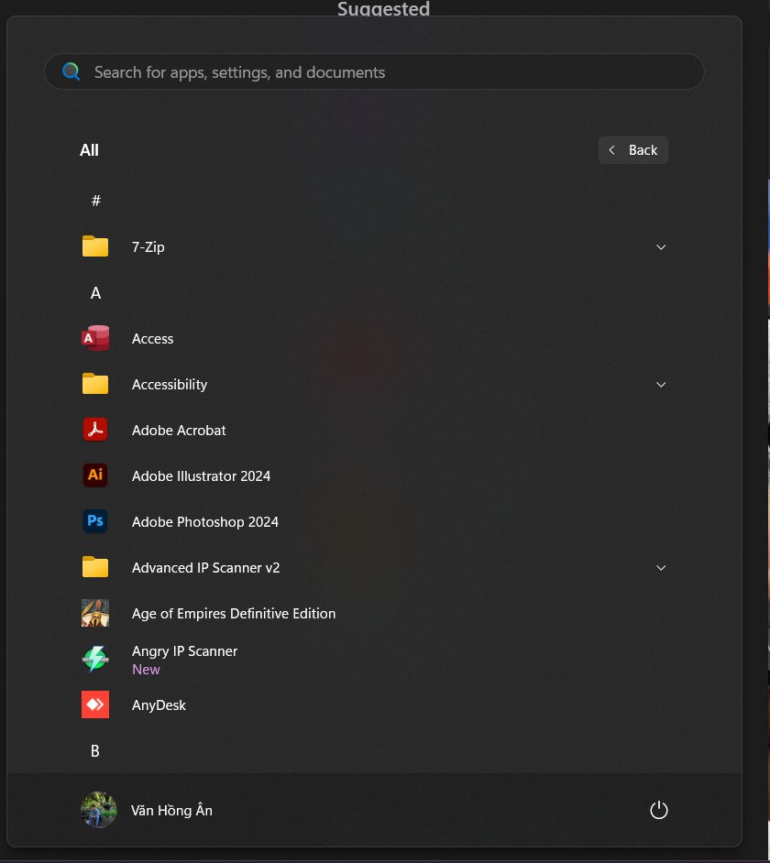Launch Adobe Acrobat from its icon
The height and width of the screenshot is (863, 770).
pyautogui.click(x=95, y=431)
